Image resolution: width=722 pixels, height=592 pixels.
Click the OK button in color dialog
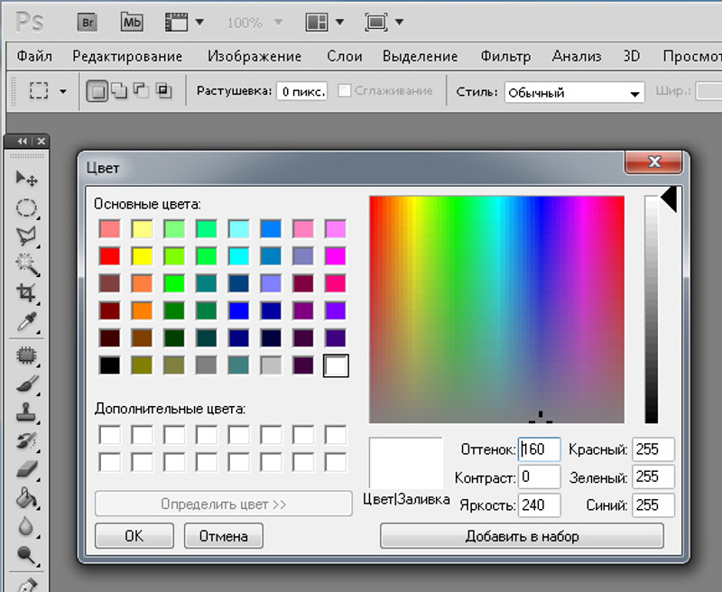click(134, 536)
